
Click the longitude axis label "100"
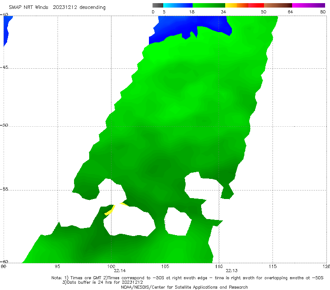(x=111, y=267)
